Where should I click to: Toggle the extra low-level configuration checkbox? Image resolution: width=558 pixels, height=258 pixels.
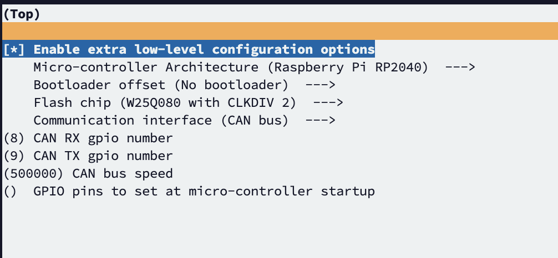pyautogui.click(x=14, y=49)
